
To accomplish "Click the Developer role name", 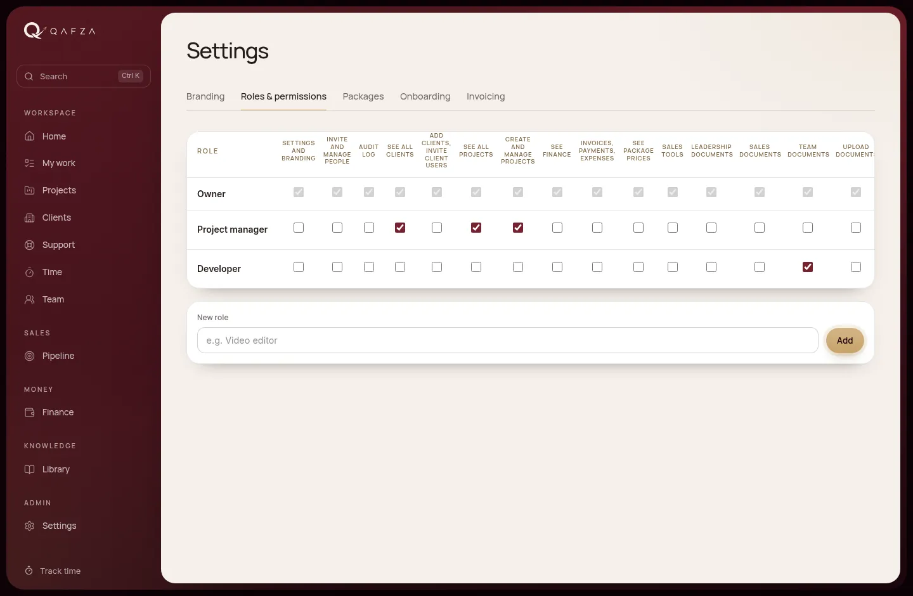I will click(219, 269).
